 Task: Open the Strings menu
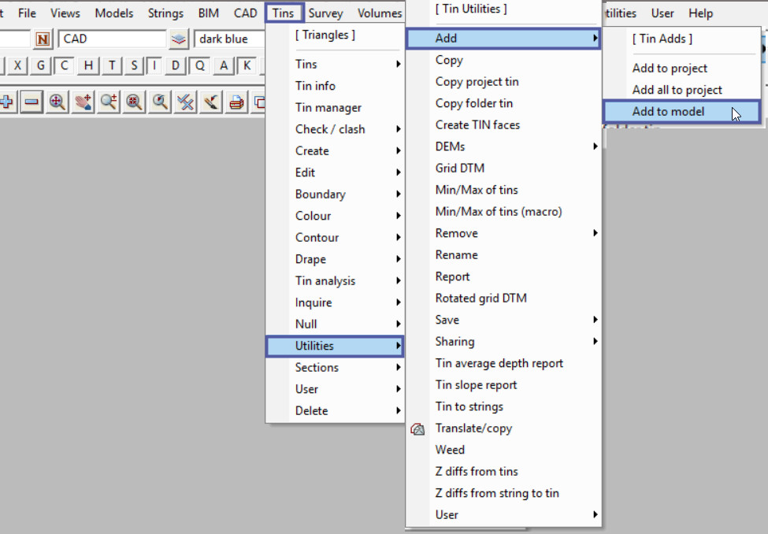(165, 13)
